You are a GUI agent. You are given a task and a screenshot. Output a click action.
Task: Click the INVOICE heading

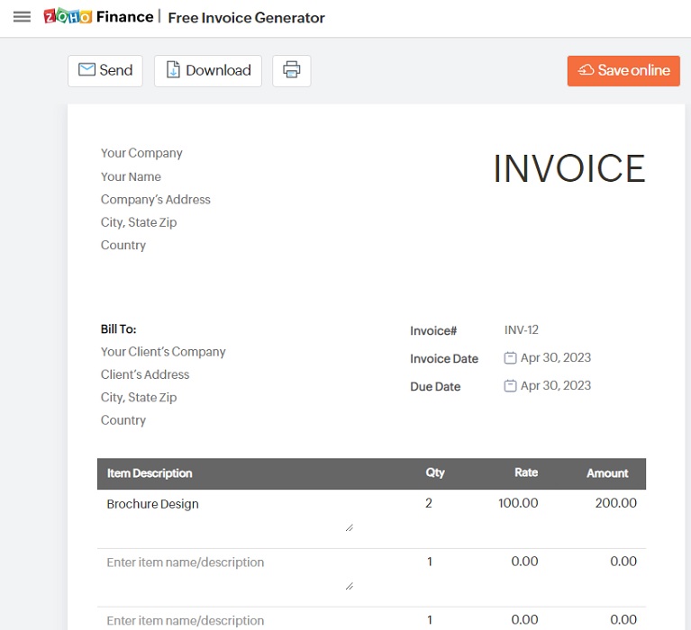tap(569, 168)
